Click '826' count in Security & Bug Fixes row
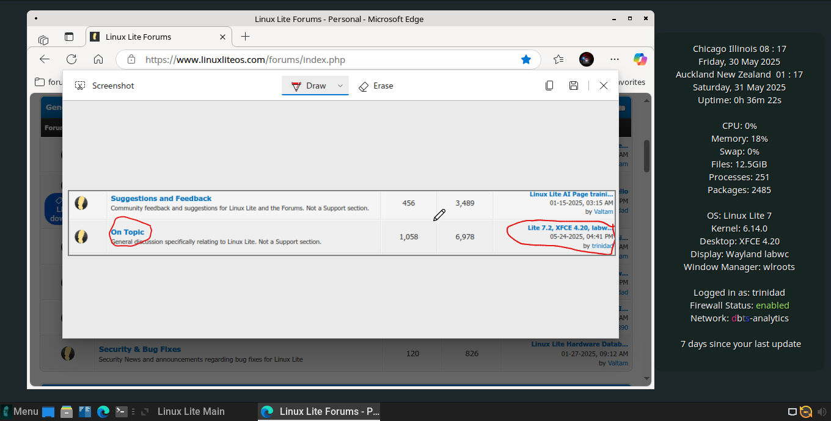This screenshot has height=421, width=831. tap(472, 353)
